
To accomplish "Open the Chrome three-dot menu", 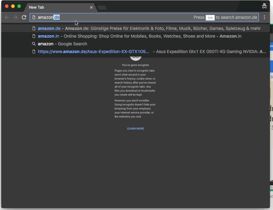I will [x=264, y=17].
